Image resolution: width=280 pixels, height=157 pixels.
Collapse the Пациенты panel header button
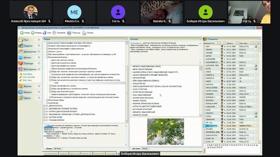pyautogui.click(x=259, y=39)
